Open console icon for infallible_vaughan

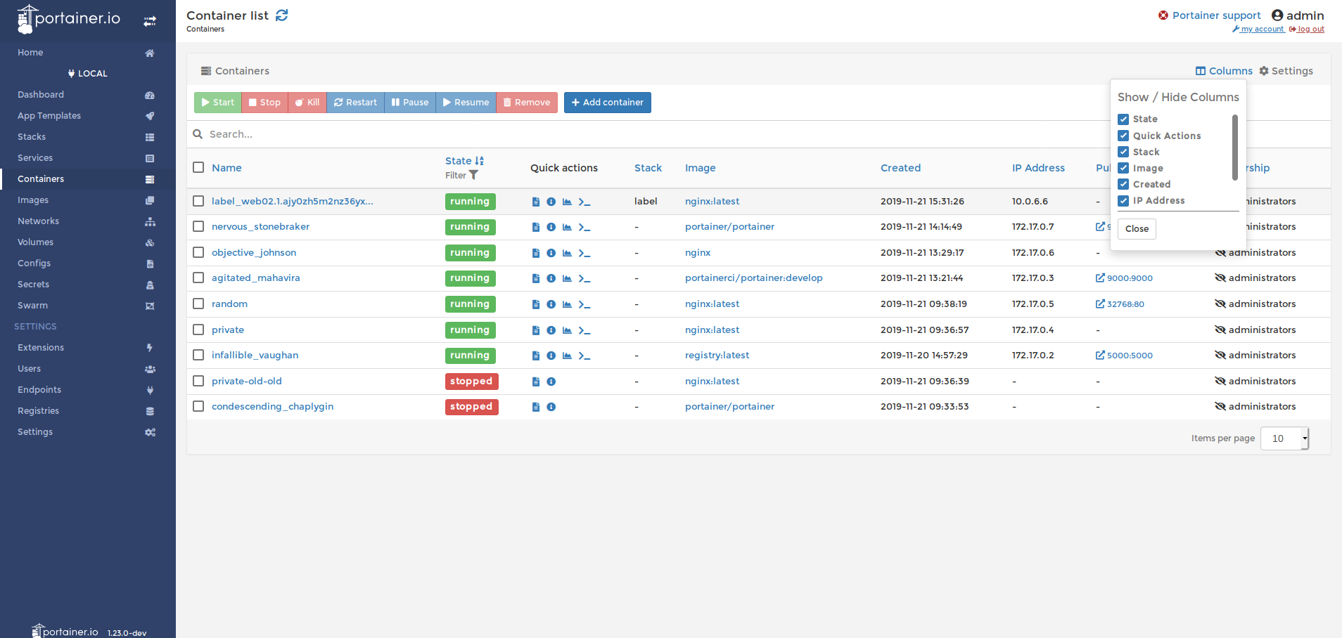tap(584, 356)
